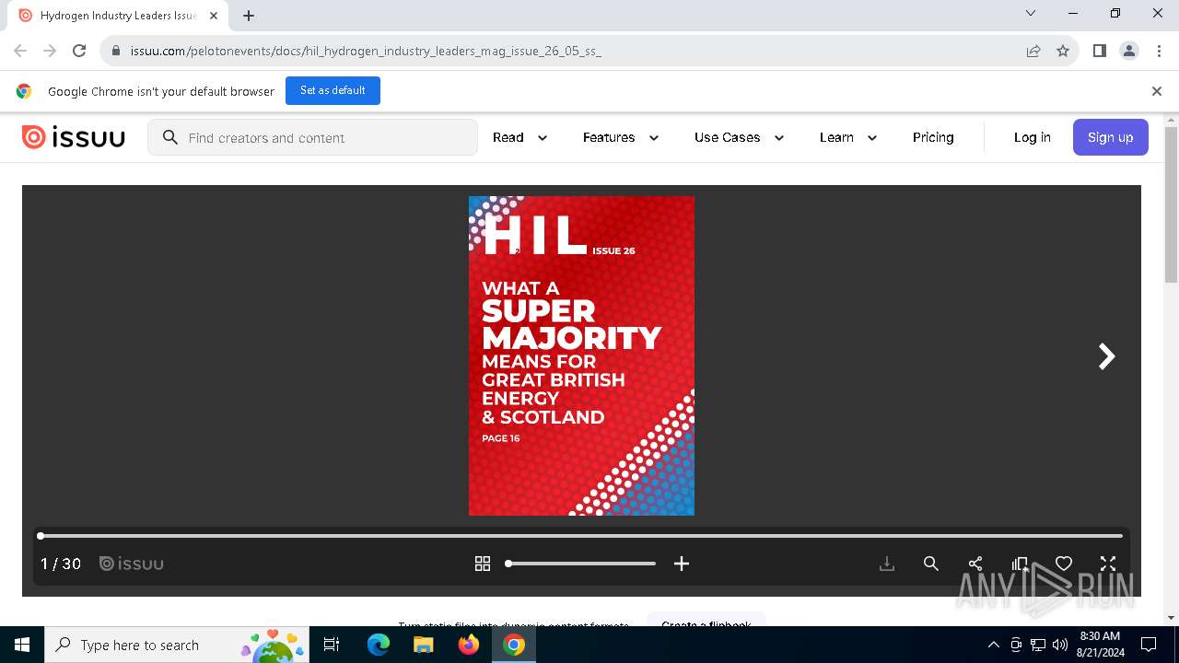The height and width of the screenshot is (663, 1179).
Task: Expand the Learn dropdown menu
Action: 848,137
